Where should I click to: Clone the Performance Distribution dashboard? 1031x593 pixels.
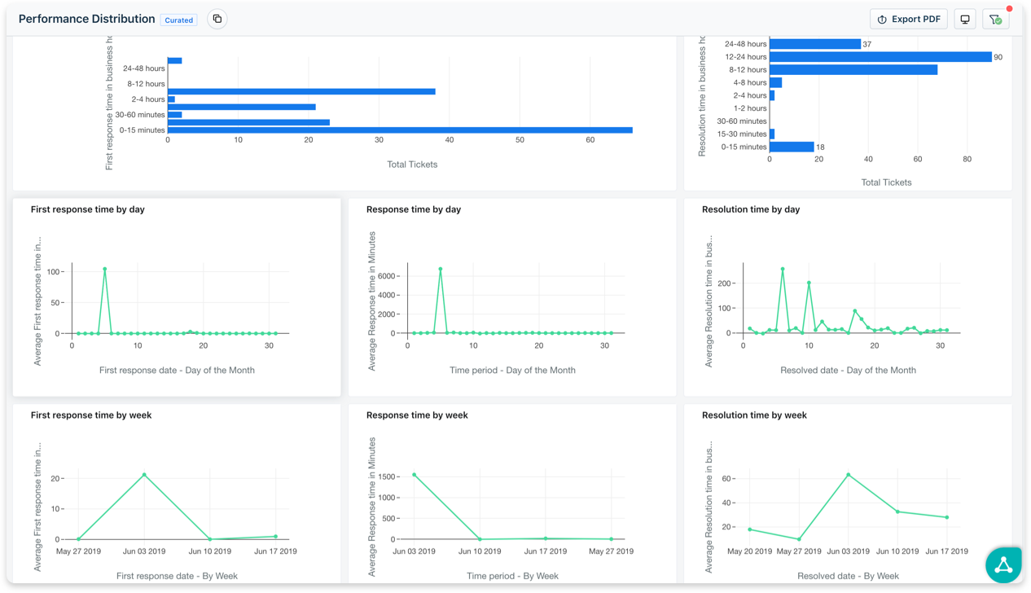(x=217, y=17)
